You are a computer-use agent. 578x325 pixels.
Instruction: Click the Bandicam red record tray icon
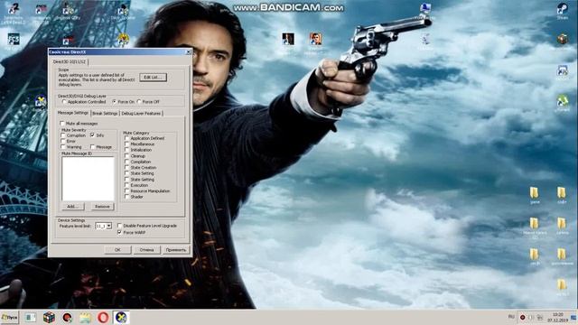(x=522, y=317)
